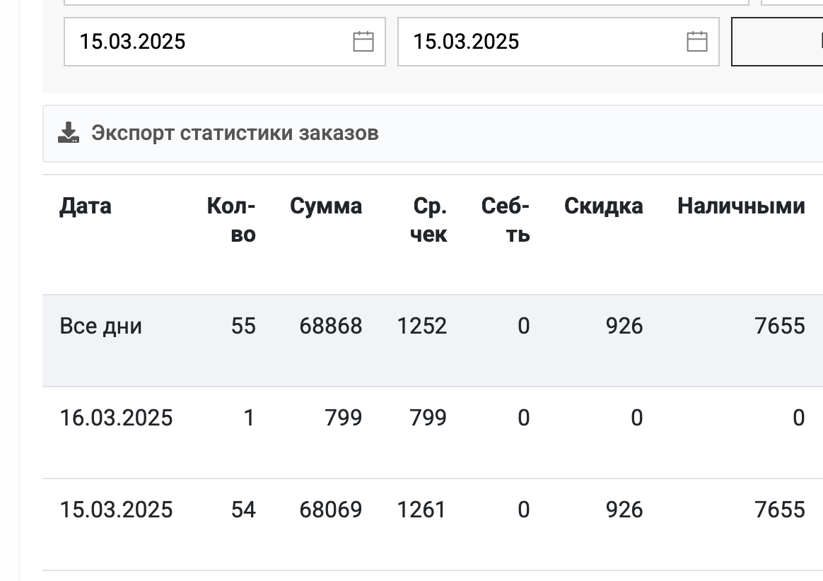Click the sum 68069 for 15.03.2025

[331, 510]
